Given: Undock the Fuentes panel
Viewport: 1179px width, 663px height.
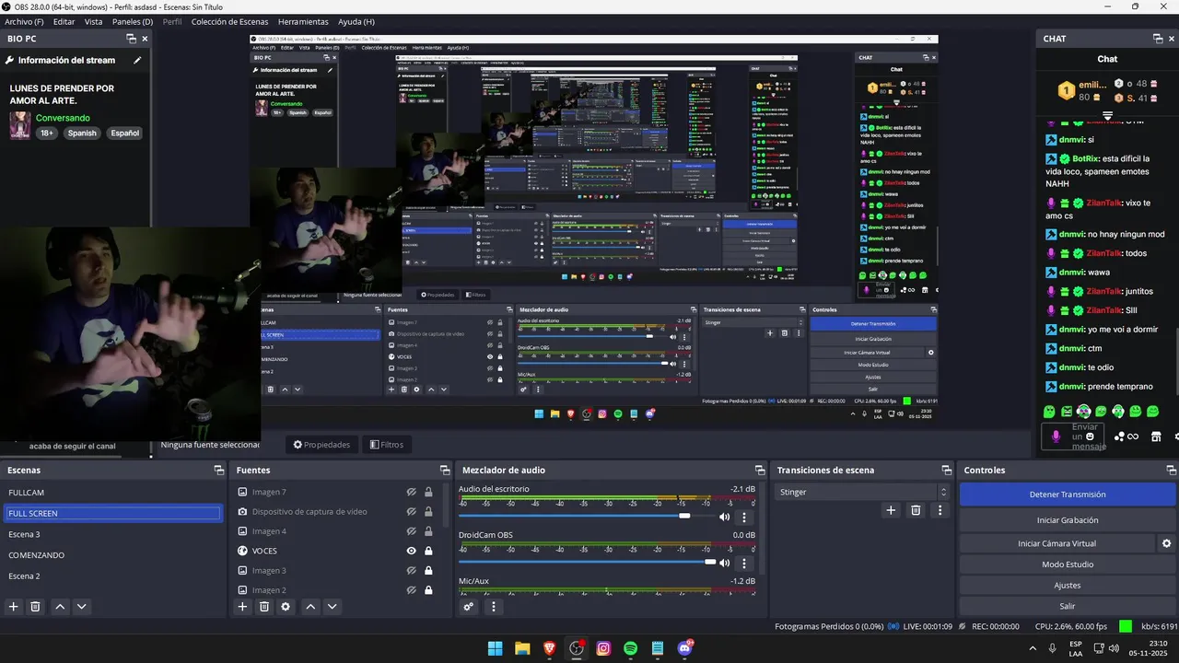Looking at the screenshot, I should tap(445, 470).
